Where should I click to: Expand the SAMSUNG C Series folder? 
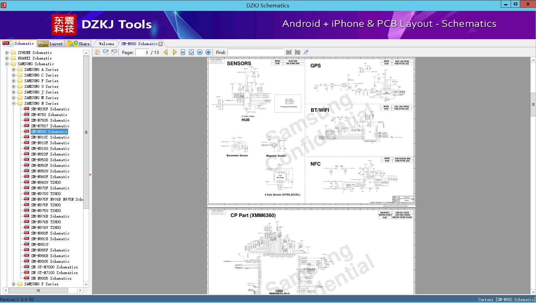[x=13, y=75]
